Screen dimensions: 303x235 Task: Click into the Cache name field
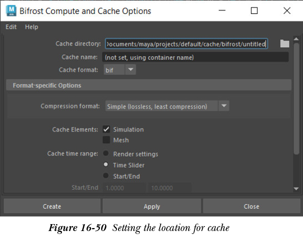tap(195, 58)
